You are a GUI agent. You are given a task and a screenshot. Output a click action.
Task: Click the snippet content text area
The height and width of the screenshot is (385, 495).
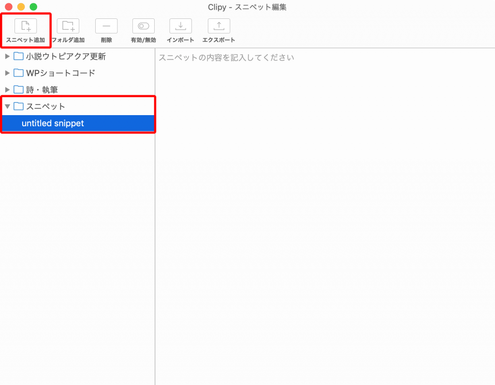pos(325,216)
